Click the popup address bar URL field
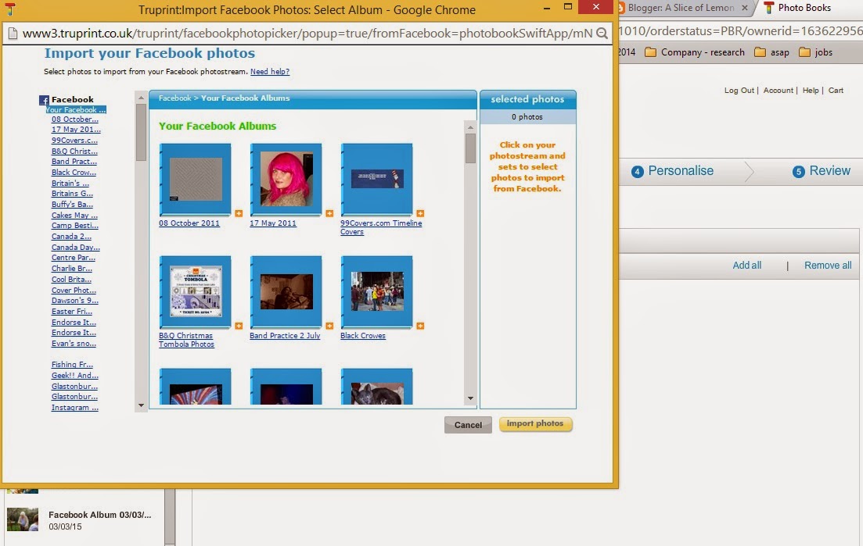The image size is (863, 546). (x=307, y=34)
